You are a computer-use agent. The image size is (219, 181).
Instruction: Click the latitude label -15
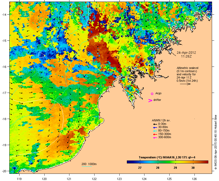click(4, 41)
